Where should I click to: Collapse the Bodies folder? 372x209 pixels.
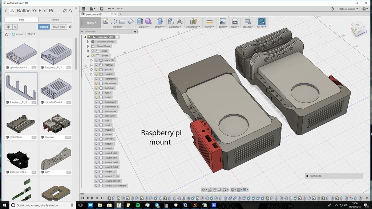[88, 56]
